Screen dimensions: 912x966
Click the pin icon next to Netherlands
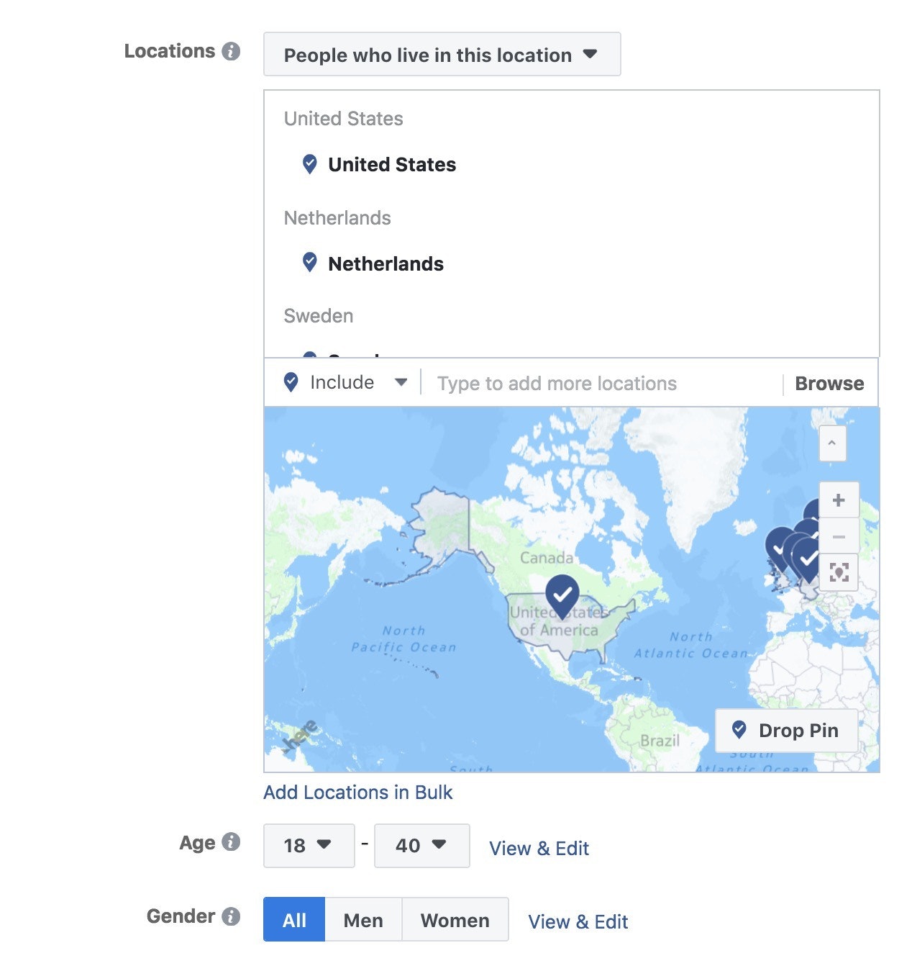click(x=309, y=262)
